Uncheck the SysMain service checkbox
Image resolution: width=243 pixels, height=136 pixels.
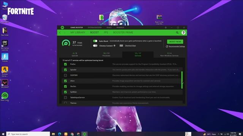(65, 92)
